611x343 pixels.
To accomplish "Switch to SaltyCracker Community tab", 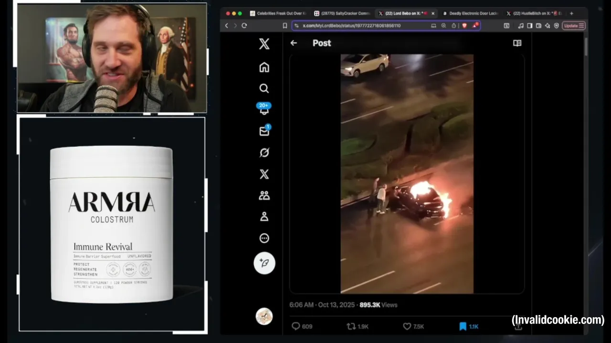I will [342, 13].
